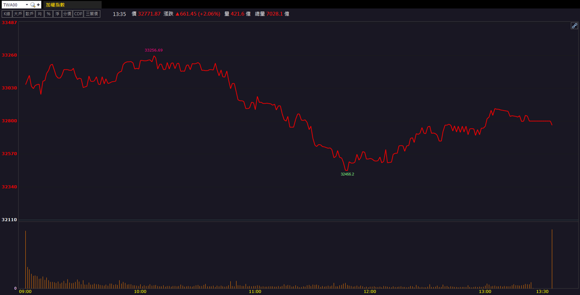Toggle the CDP indicator button

(x=78, y=14)
